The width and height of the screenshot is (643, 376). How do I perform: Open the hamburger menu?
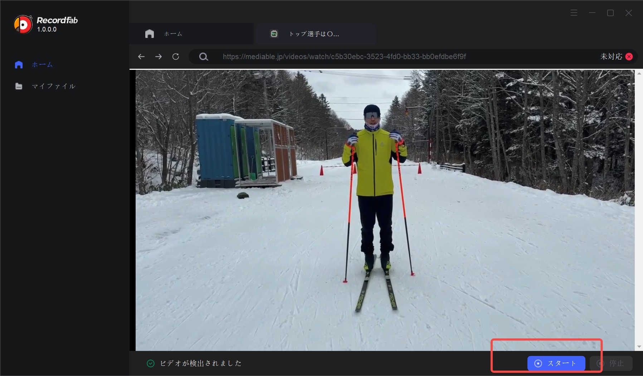(574, 13)
